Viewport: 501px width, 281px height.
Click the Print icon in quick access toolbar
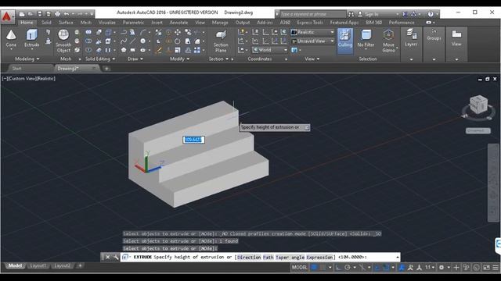coord(57,14)
